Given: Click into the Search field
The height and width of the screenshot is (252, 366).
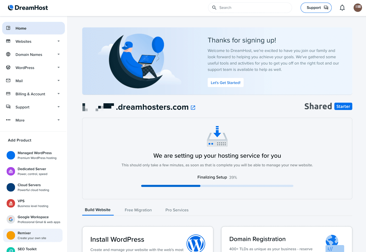Looking at the screenshot, I should 250,8.
